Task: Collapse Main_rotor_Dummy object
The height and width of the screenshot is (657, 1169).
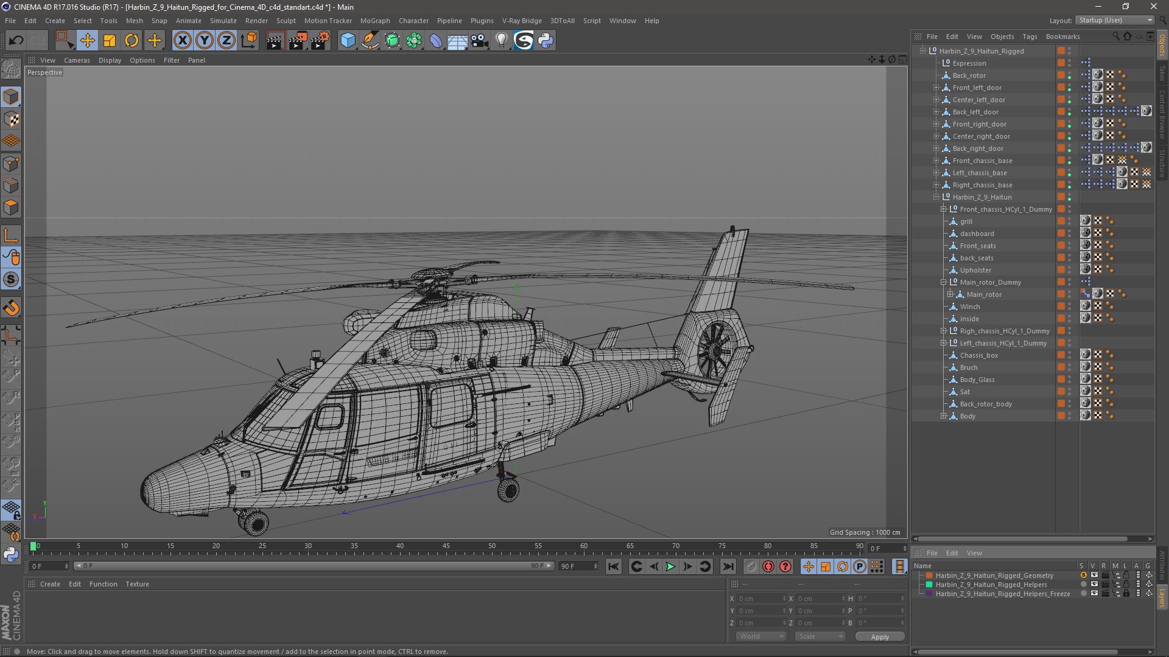Action: click(944, 282)
